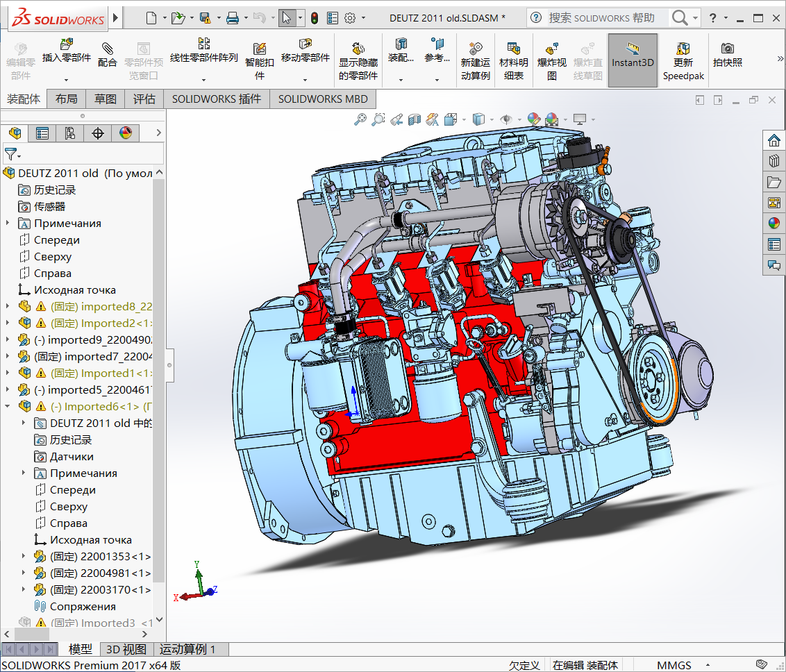This screenshot has height=672, width=786.
Task: Select the Спереди plane in the top assembly
Action: point(57,240)
